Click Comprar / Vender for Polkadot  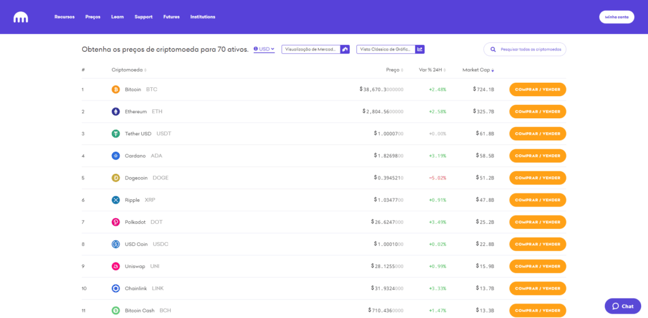pyautogui.click(x=538, y=222)
